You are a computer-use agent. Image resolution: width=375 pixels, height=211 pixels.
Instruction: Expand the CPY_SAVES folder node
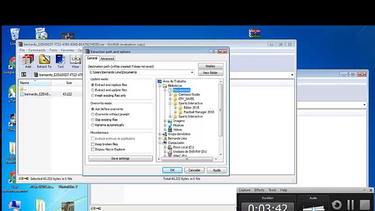[x=171, y=99]
